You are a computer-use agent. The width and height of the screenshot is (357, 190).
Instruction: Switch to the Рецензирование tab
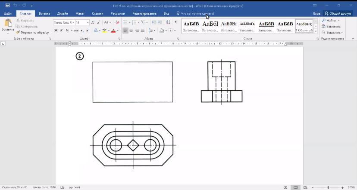pos(144,13)
